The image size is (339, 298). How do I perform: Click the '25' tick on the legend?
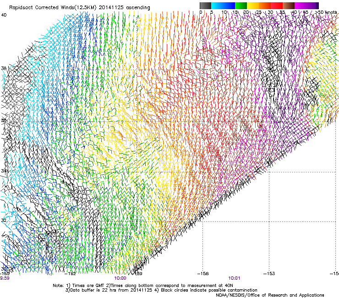point(259,12)
